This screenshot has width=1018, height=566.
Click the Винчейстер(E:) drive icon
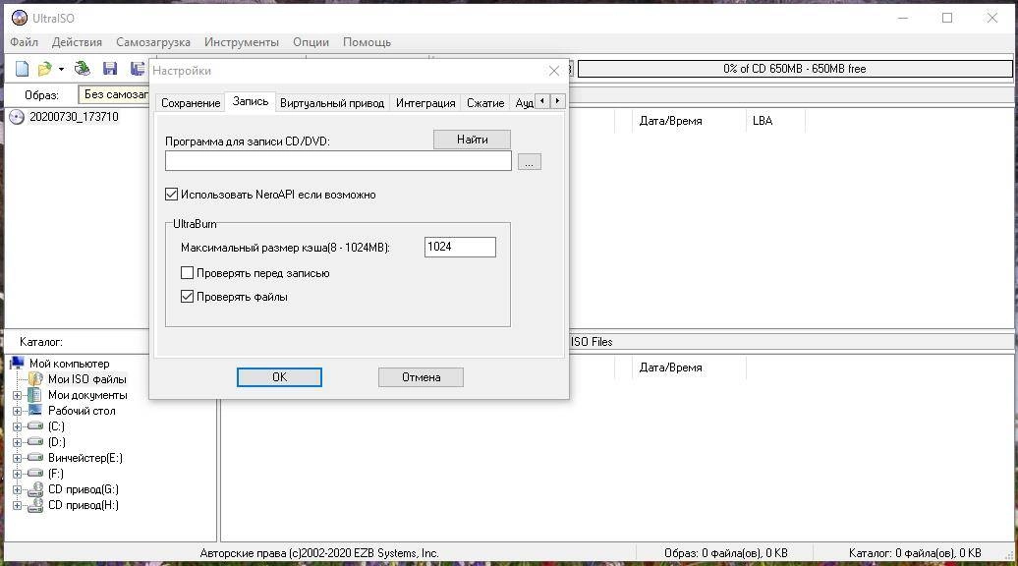point(35,458)
